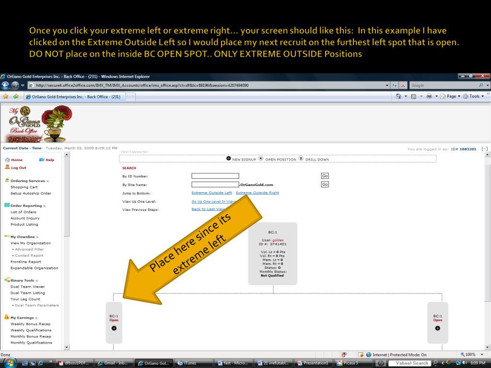Open Account Inquiry
The width and height of the screenshot is (491, 368).
pyautogui.click(x=25, y=218)
